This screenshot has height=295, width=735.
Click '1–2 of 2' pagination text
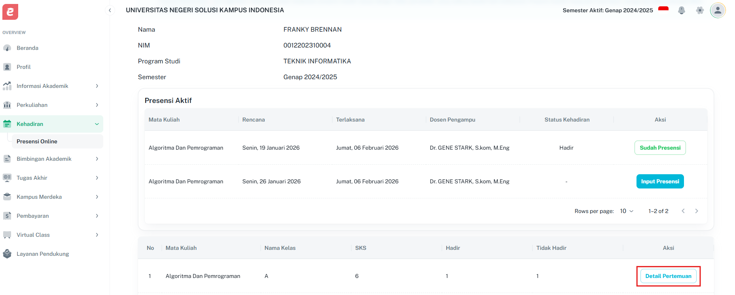(658, 211)
